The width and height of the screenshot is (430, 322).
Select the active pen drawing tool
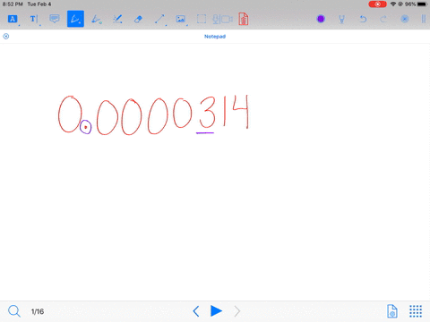[x=75, y=19]
